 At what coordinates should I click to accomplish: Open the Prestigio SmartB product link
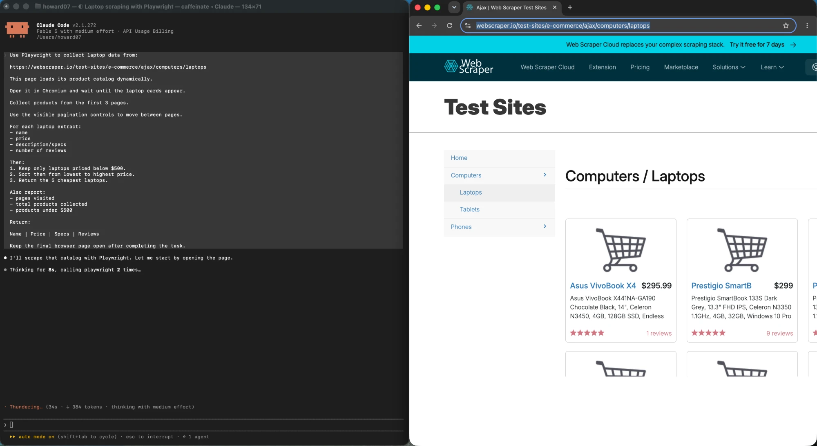(721, 286)
